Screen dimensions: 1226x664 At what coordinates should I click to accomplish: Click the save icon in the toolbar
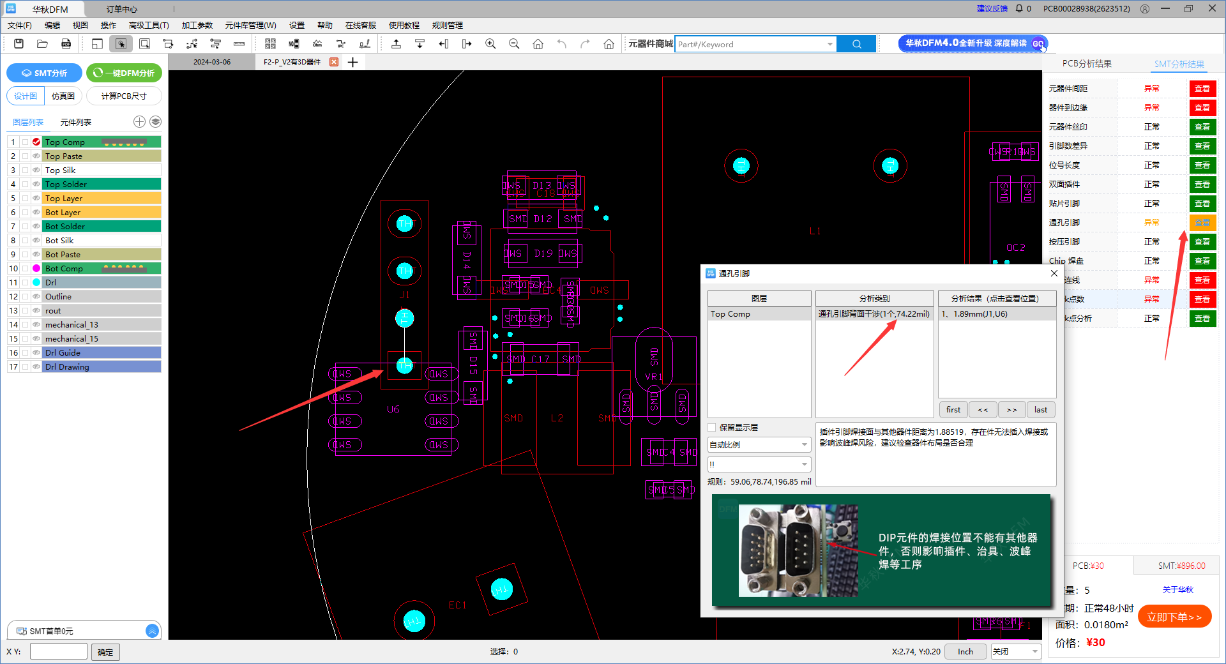tap(19, 44)
